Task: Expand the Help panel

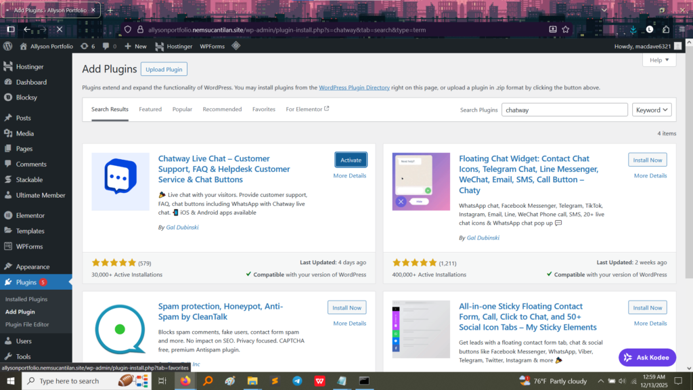Action: coord(659,60)
